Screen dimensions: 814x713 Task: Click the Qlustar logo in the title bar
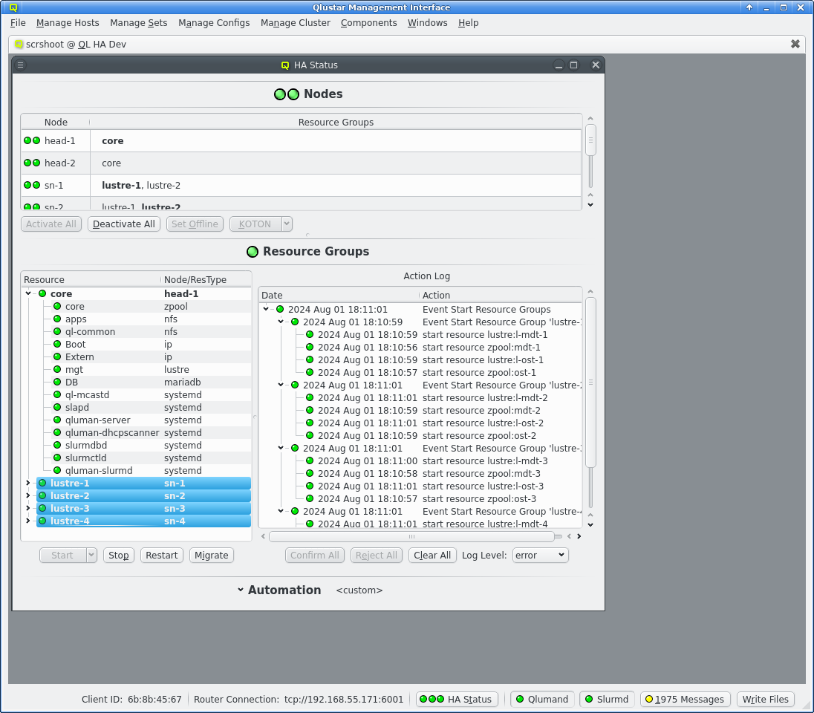(x=13, y=7)
